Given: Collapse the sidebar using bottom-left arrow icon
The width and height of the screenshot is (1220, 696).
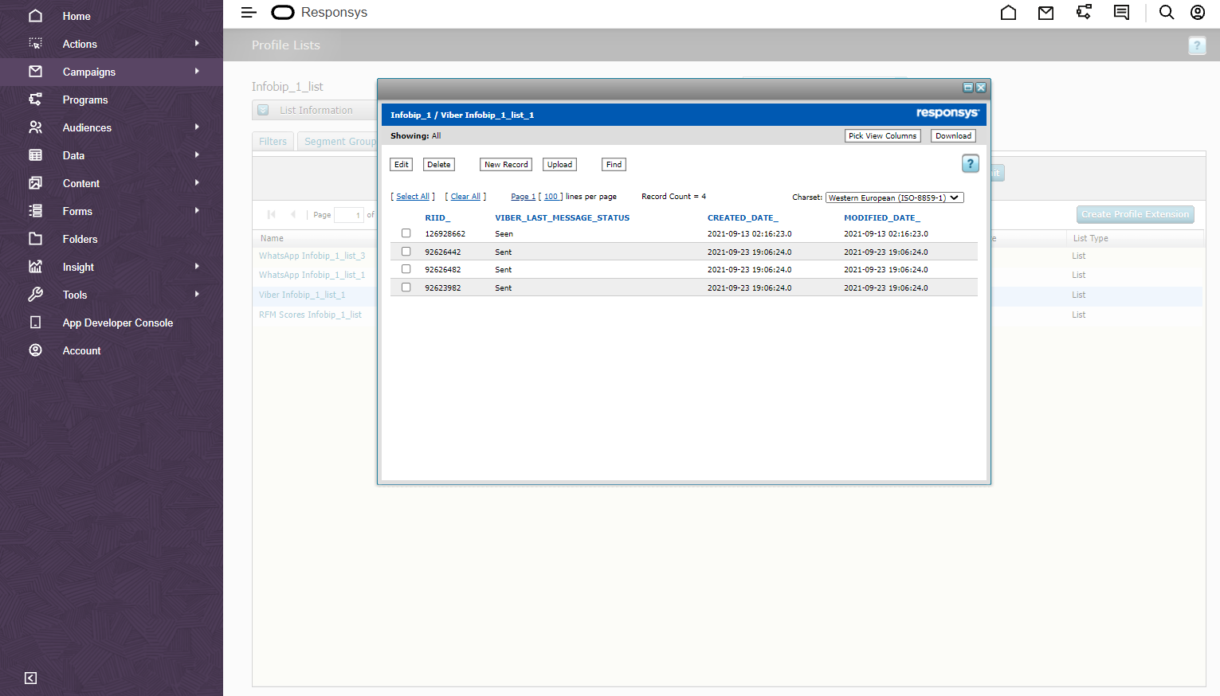Looking at the screenshot, I should pyautogui.click(x=30, y=678).
